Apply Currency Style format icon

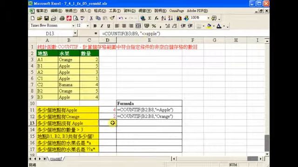click(147, 26)
